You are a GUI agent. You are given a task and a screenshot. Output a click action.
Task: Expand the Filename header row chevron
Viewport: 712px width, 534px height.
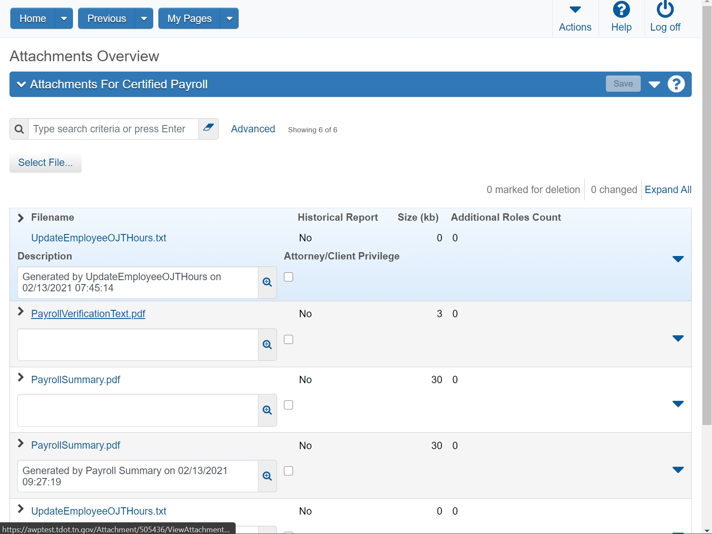[x=20, y=218]
